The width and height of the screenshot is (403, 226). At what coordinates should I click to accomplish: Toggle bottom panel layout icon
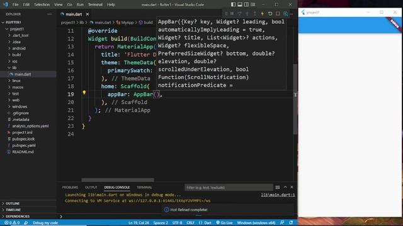click(240, 4)
